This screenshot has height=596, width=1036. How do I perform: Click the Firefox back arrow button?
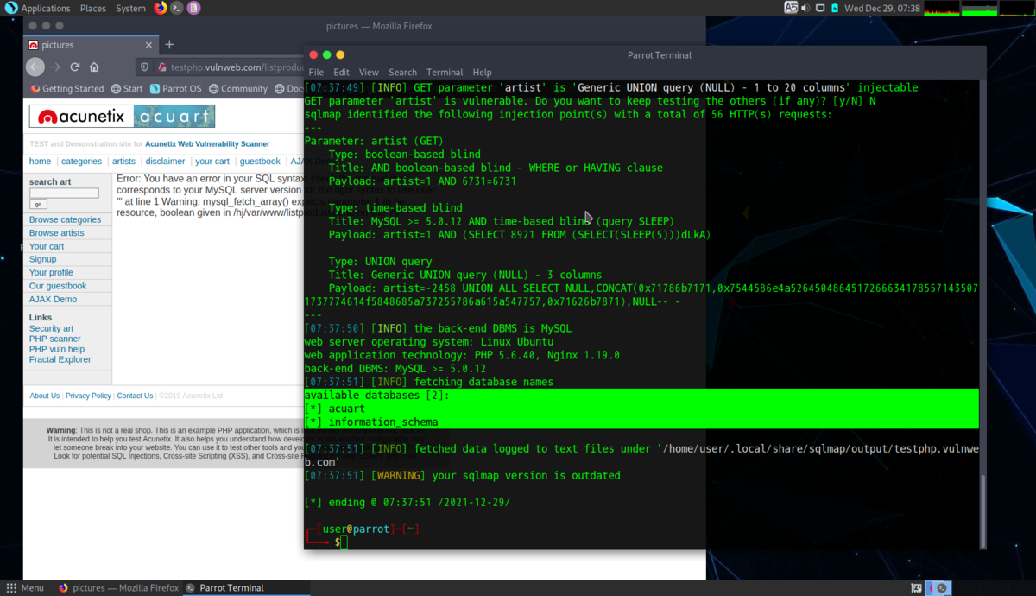35,67
